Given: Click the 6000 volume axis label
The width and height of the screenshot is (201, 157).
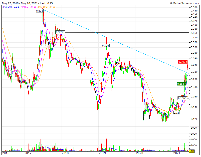Looking at the screenshot, I should (194, 134).
